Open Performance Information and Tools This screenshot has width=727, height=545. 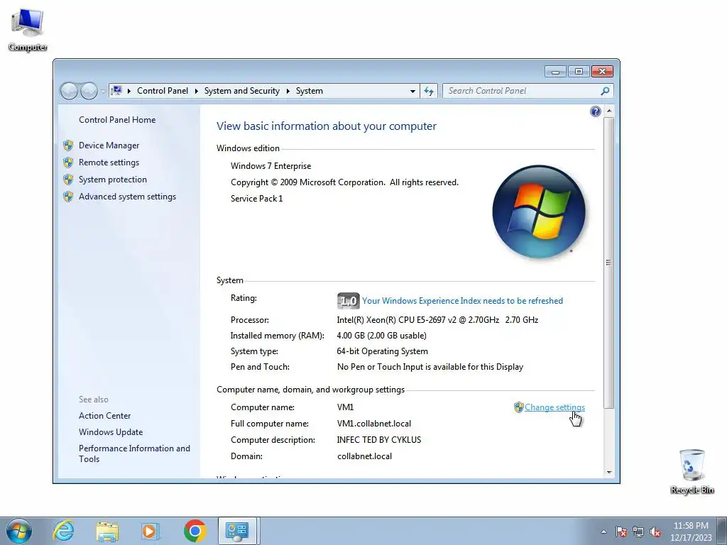click(134, 453)
